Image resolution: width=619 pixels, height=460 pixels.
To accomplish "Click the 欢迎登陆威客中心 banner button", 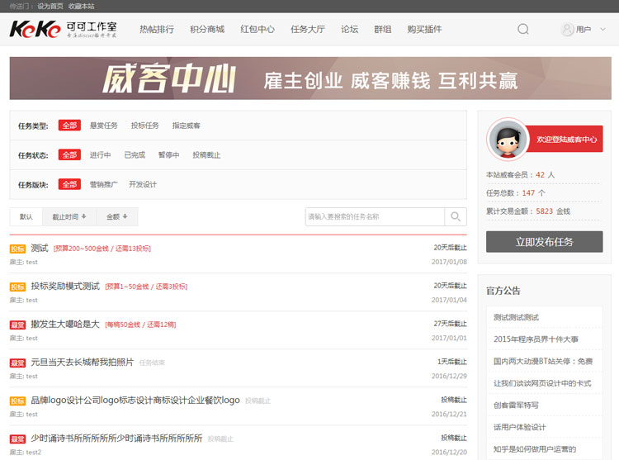I will (566, 139).
